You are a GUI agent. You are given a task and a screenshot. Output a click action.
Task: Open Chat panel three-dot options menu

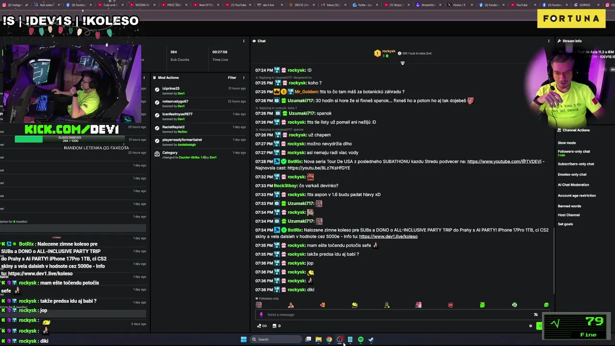pyautogui.click(x=549, y=41)
